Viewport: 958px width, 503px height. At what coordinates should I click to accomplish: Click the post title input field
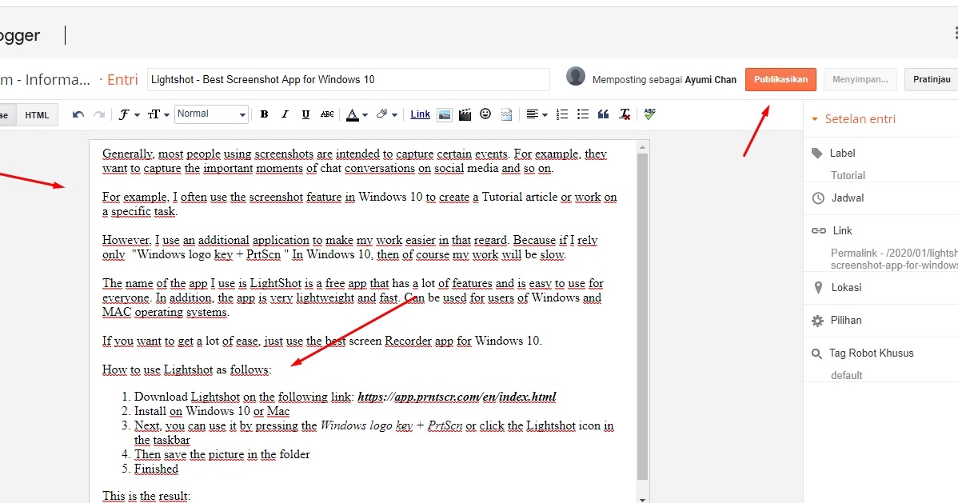coord(348,79)
